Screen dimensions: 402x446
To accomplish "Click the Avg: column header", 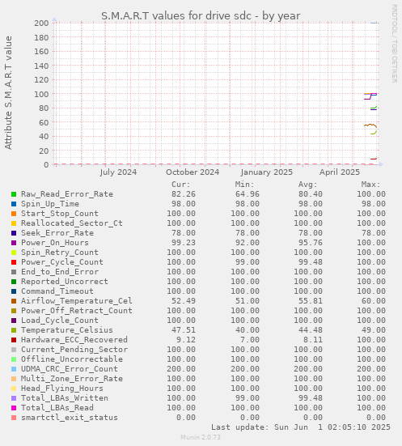I will pos(307,185).
